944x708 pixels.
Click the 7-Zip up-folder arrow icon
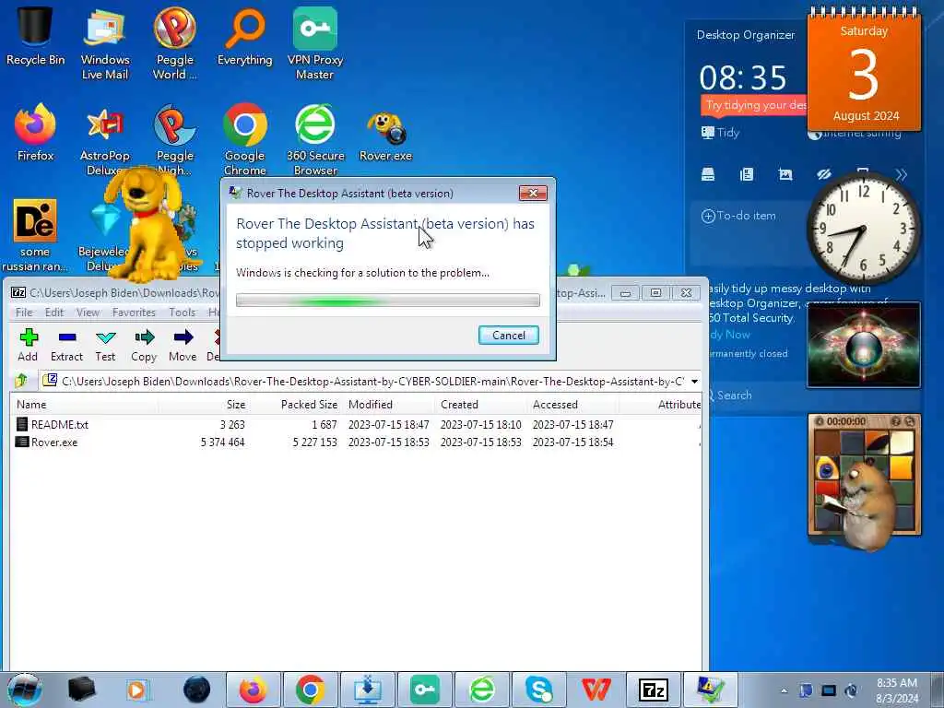[x=22, y=381]
